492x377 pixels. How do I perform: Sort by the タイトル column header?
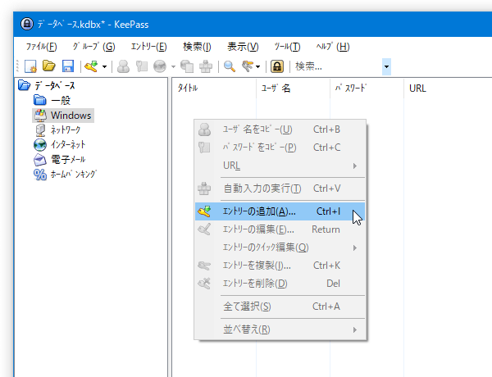click(x=214, y=89)
